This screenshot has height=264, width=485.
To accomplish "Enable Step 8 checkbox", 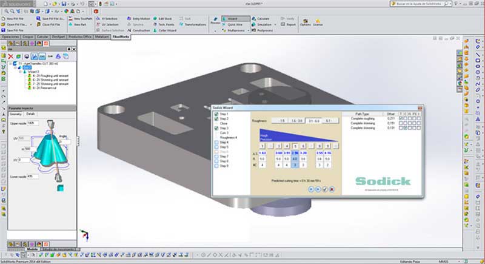I will (x=216, y=161).
